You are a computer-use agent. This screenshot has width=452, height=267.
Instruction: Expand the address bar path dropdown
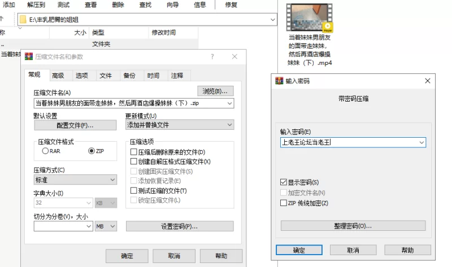272,20
